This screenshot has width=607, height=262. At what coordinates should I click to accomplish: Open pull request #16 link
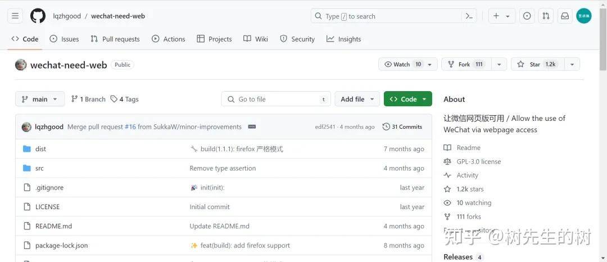click(130, 127)
